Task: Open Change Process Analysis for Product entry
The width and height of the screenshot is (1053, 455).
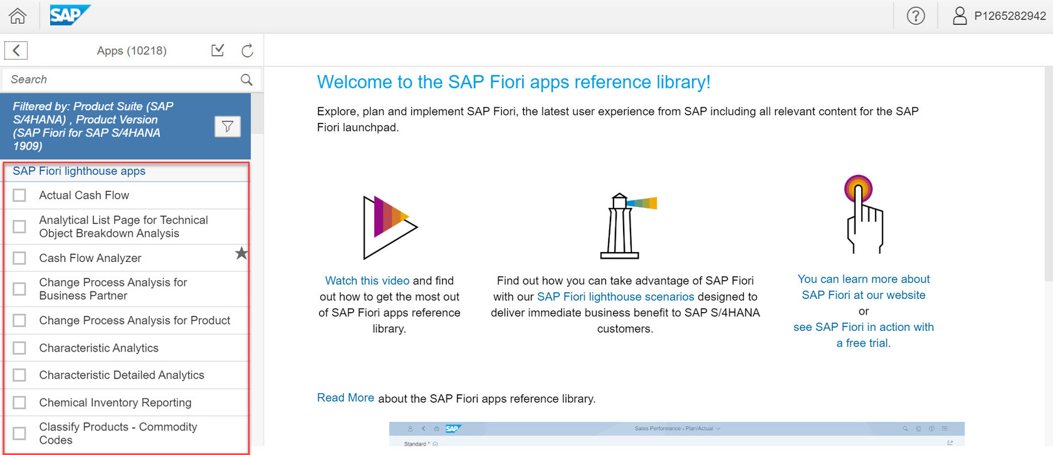Action: [x=135, y=320]
